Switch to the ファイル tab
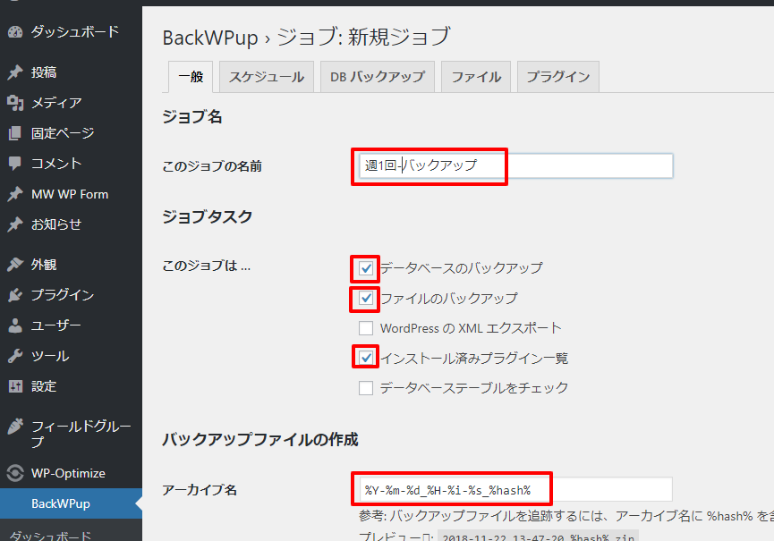 pos(476,77)
